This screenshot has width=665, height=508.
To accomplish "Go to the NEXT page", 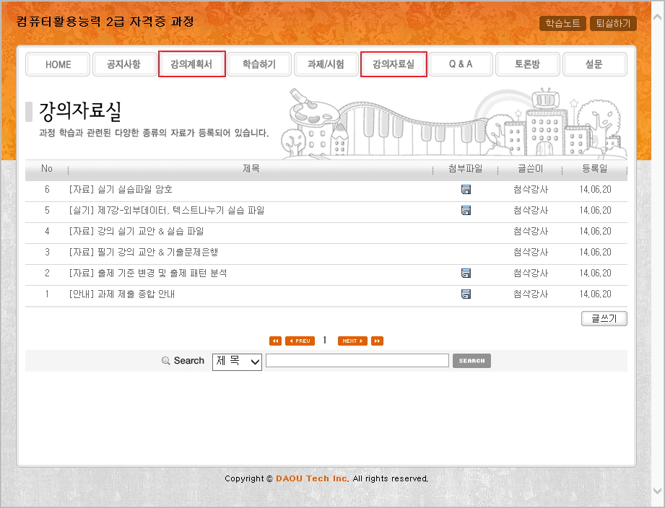I will pyautogui.click(x=352, y=341).
